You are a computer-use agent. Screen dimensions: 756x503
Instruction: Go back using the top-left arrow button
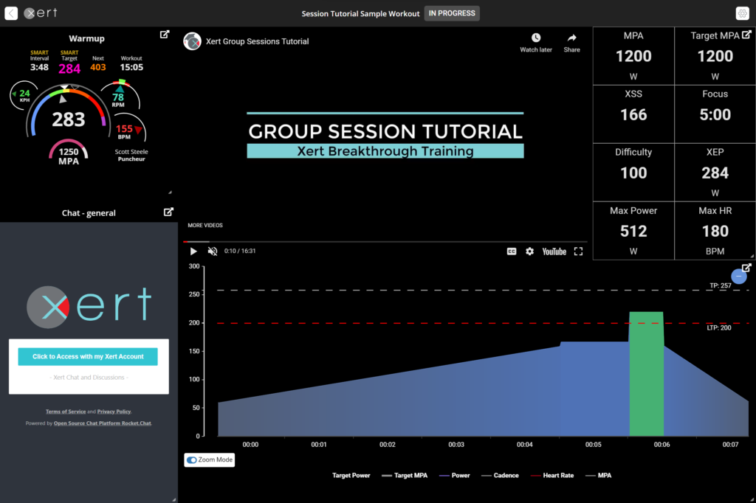pos(11,13)
